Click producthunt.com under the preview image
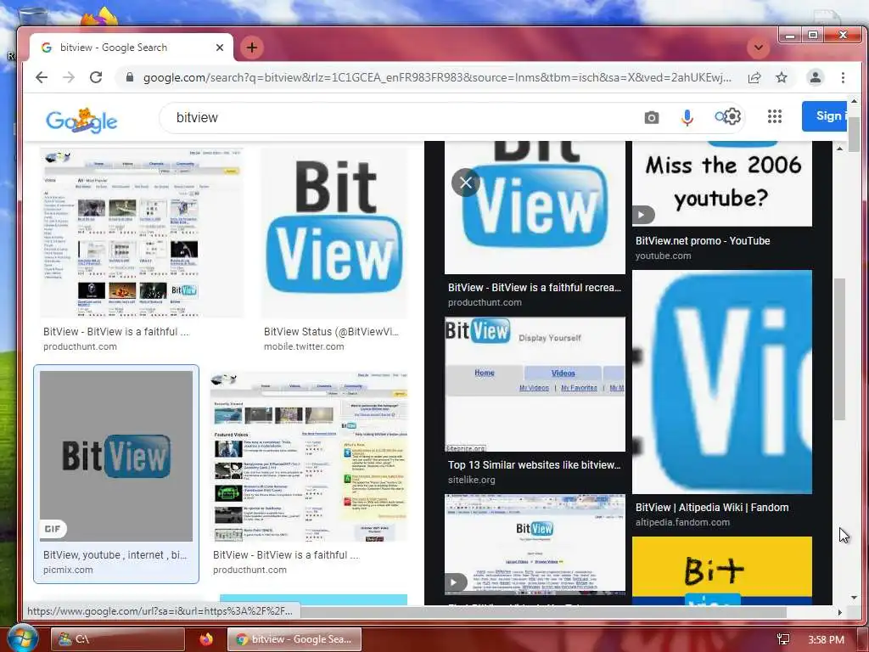Image resolution: width=869 pixels, height=652 pixels. [485, 303]
